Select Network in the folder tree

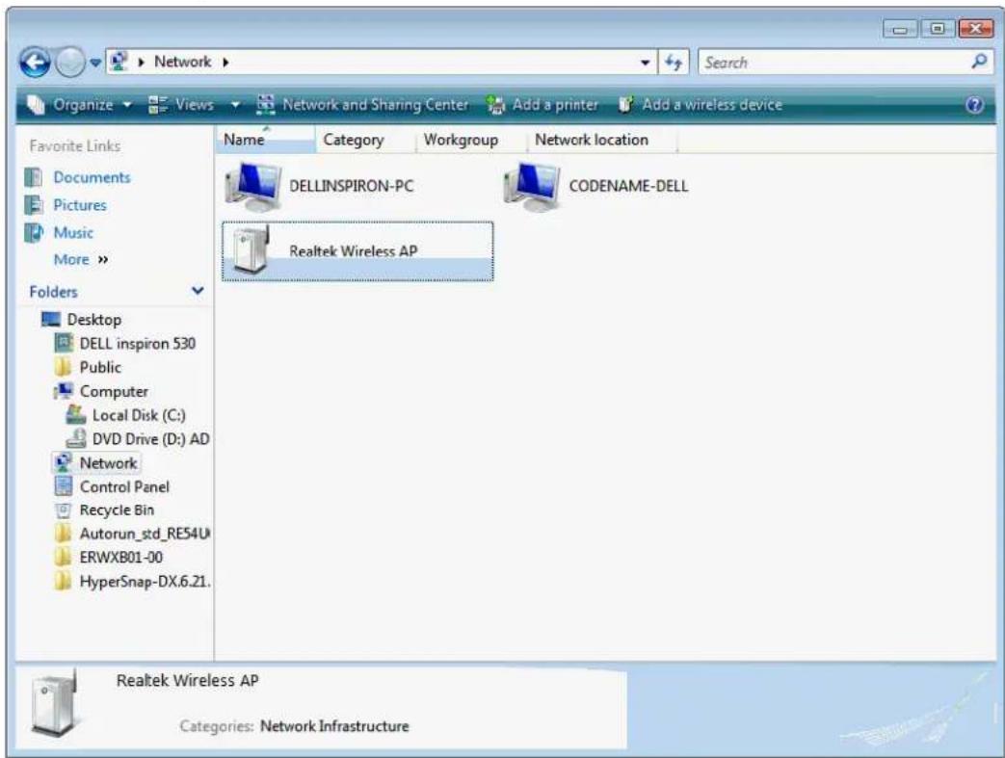point(108,462)
